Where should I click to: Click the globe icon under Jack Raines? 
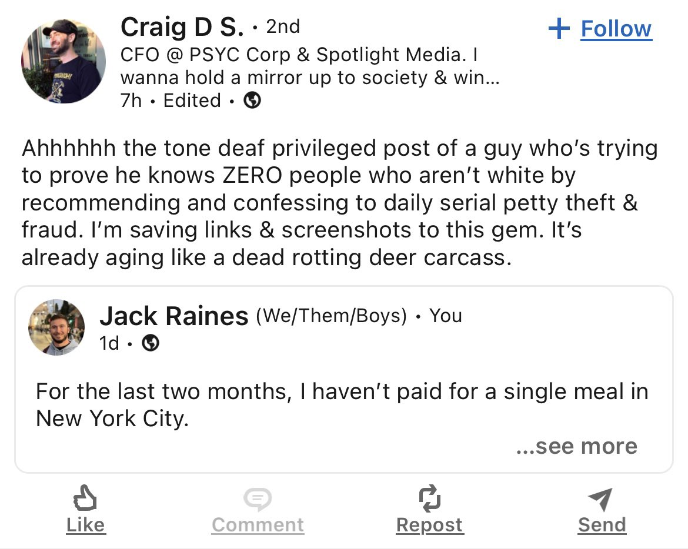(x=151, y=343)
